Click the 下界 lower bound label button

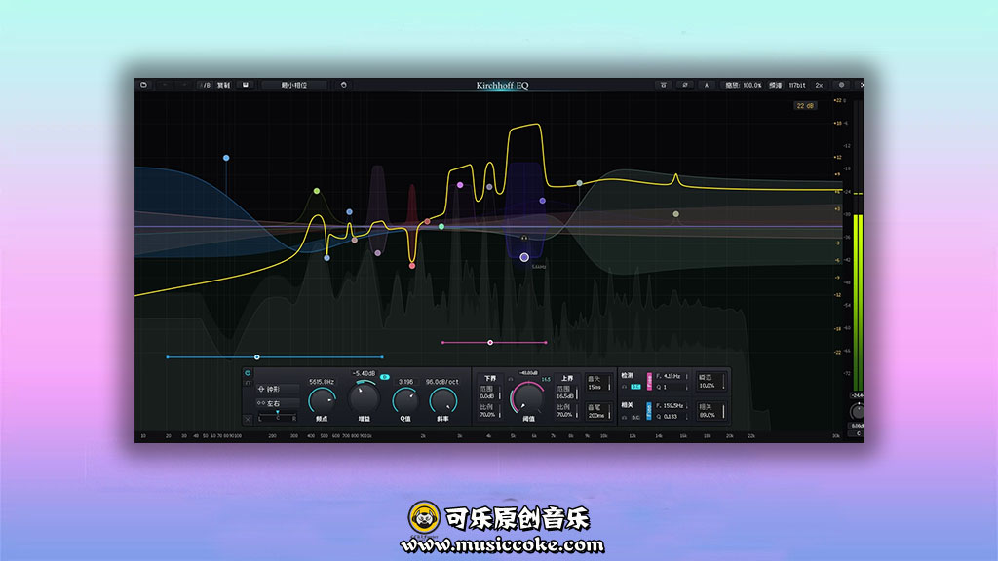coord(490,379)
